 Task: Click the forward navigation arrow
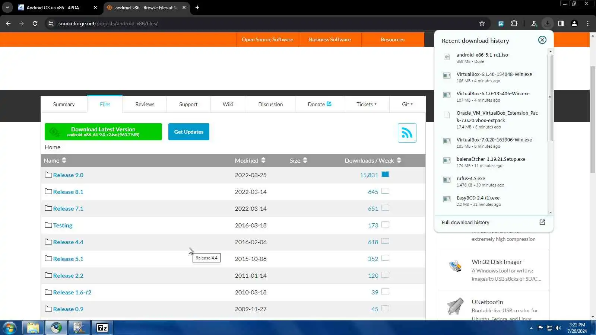[x=22, y=23]
